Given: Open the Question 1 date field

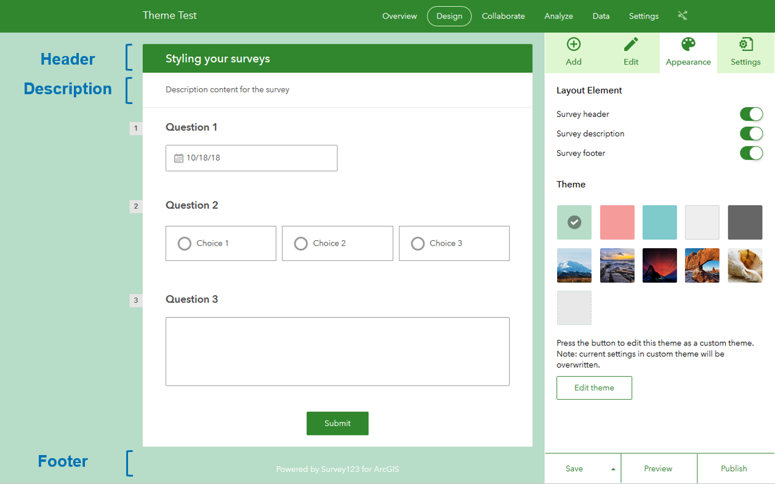Looking at the screenshot, I should [x=251, y=158].
